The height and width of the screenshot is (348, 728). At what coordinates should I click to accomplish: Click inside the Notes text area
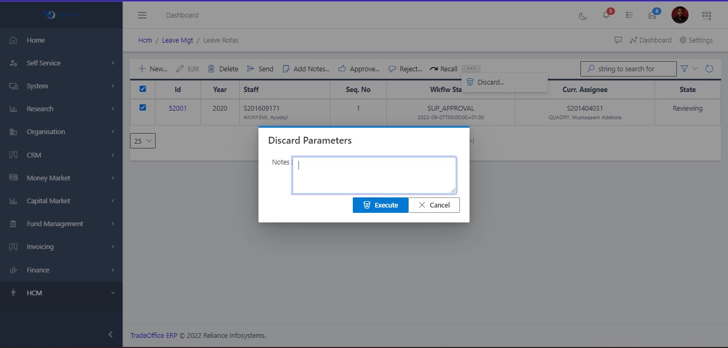[x=374, y=175]
